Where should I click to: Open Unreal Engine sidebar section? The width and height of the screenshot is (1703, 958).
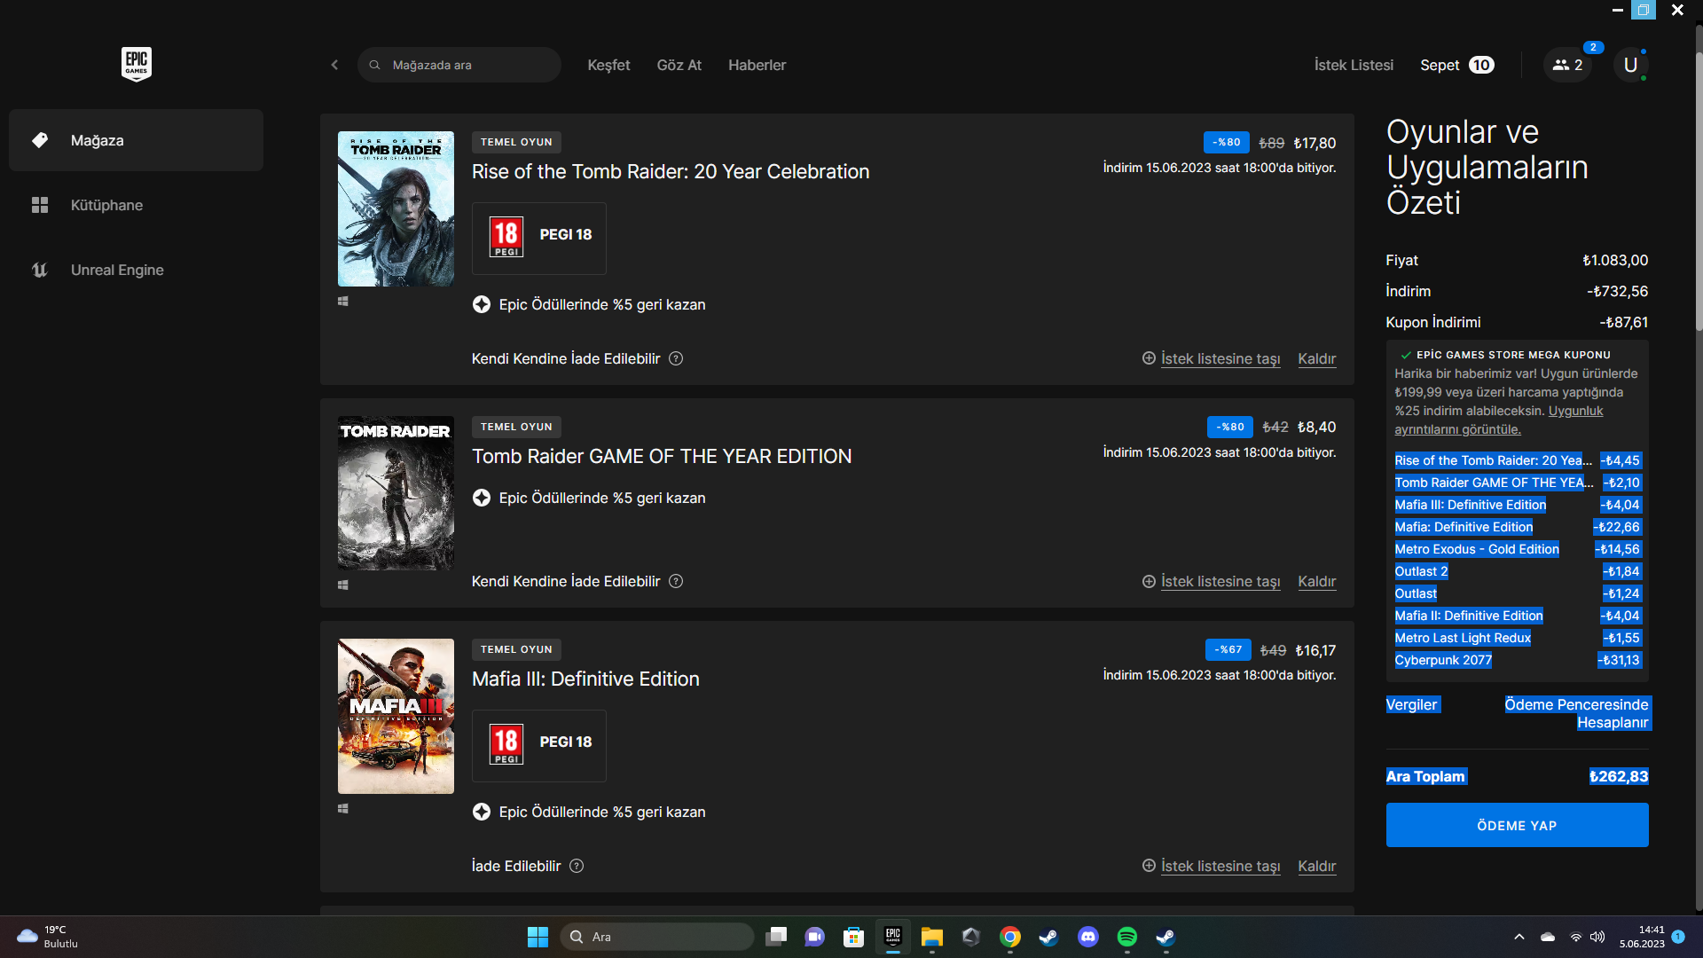(x=117, y=270)
